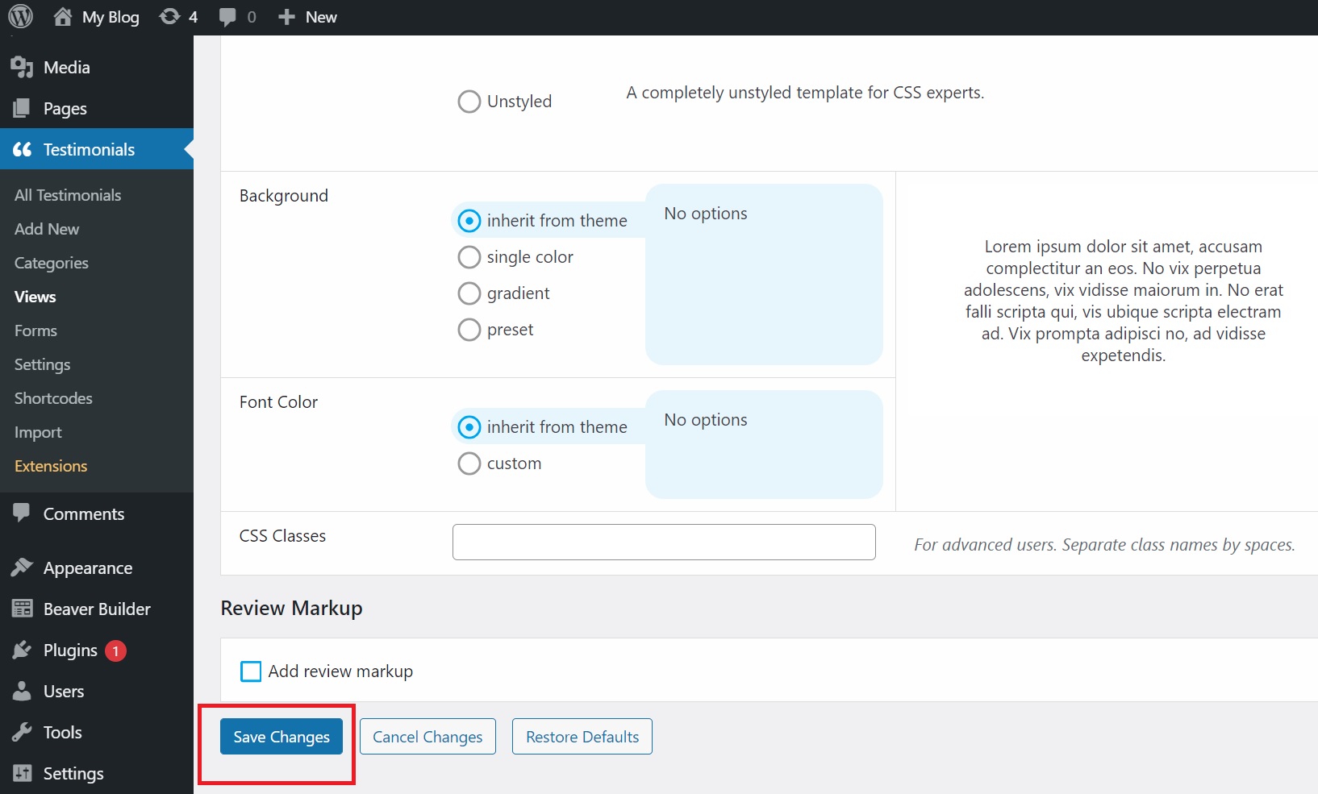This screenshot has height=794, width=1318.
Task: Open the Media menu label
Action: tap(67, 68)
